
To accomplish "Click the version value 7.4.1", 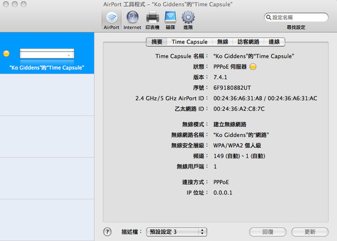I will pos(220,77).
